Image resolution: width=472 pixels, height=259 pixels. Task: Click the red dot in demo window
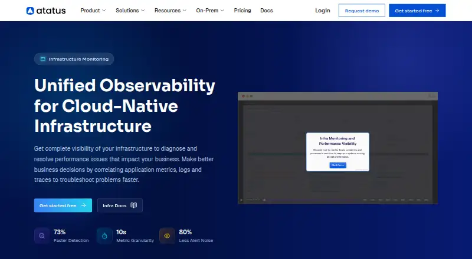[243, 96]
